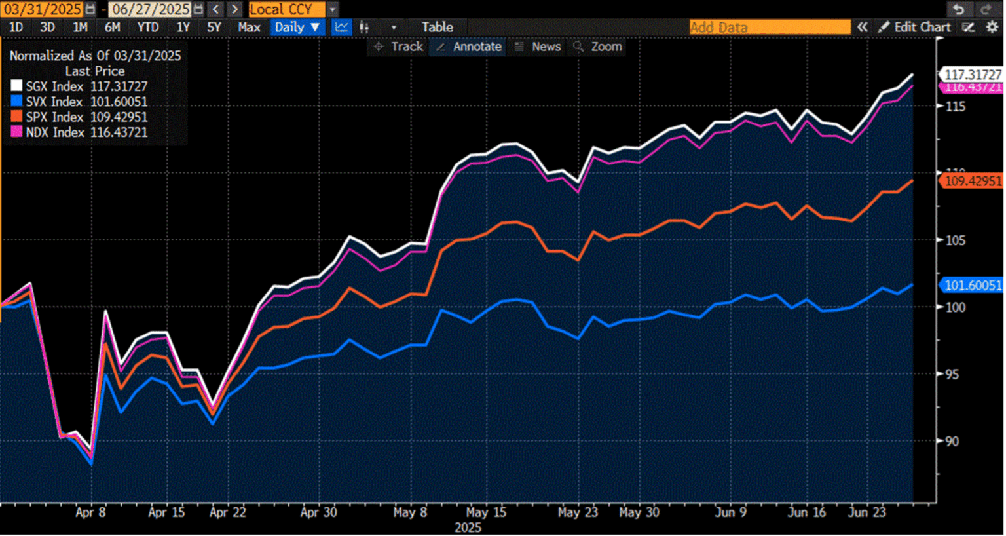Activate the Track crosshair tool
Screen dimensions: 1006x536
click(398, 47)
